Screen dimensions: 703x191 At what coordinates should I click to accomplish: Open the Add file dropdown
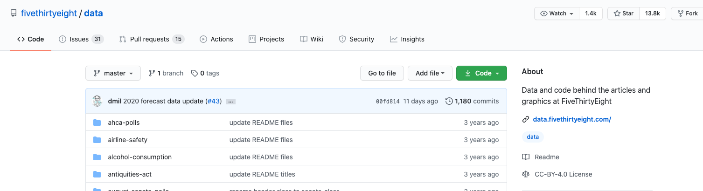click(x=430, y=73)
